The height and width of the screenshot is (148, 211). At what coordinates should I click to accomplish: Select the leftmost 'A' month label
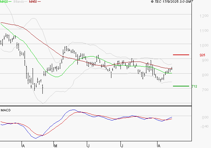coord(23,146)
